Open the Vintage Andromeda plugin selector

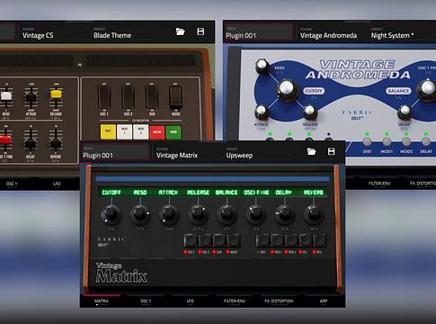point(332,32)
